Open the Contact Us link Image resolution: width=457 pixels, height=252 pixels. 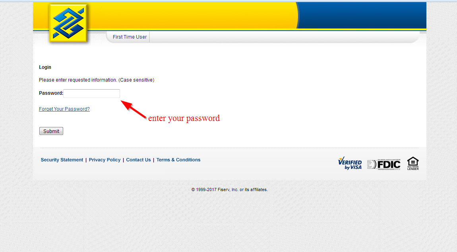tap(138, 160)
